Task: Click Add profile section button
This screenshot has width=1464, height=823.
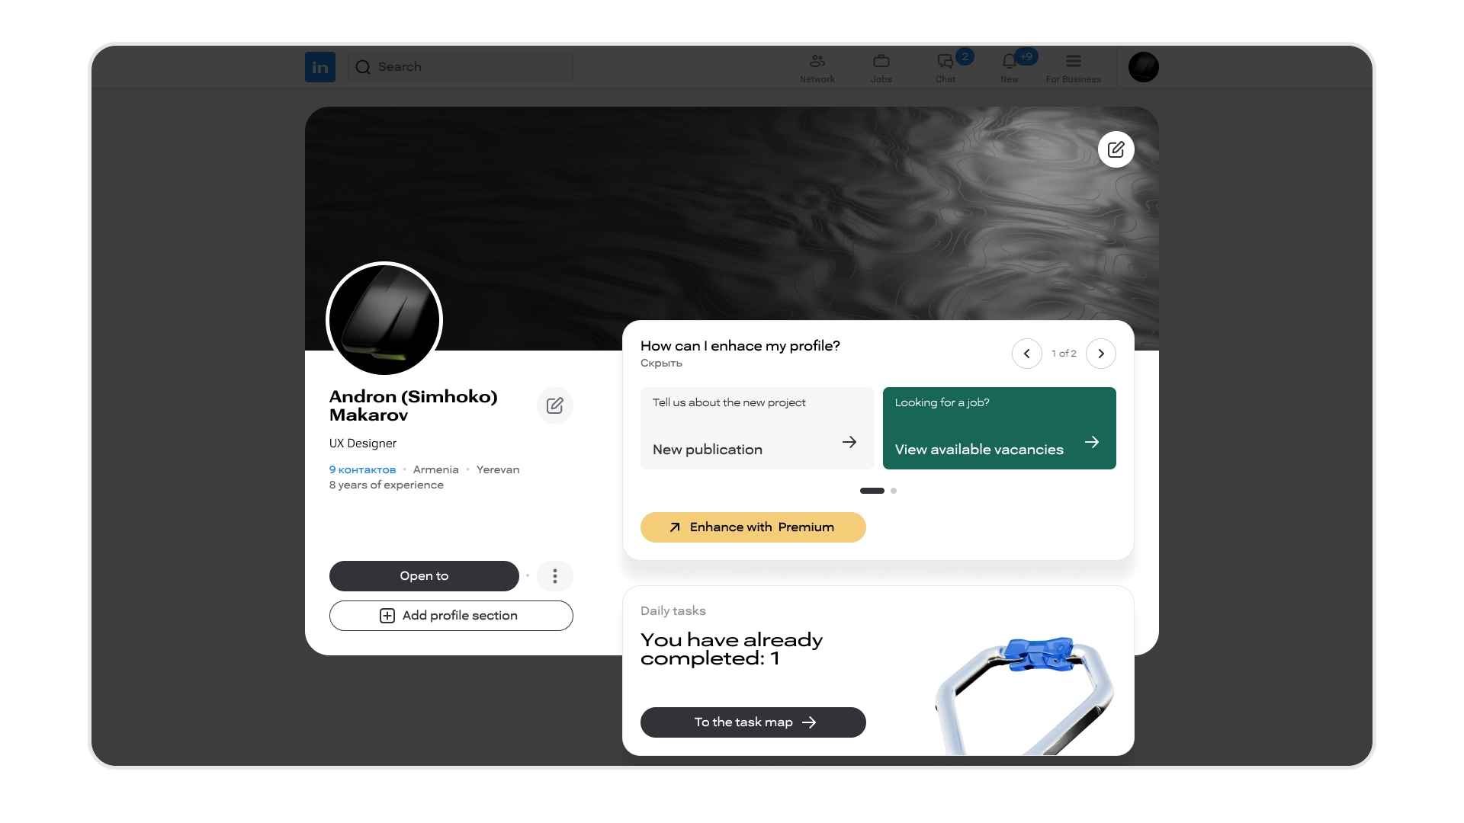Action: (451, 616)
